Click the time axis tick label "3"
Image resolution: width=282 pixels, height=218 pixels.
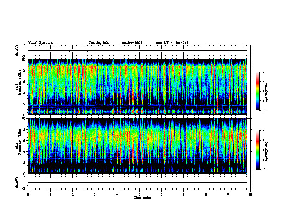(x=95, y=194)
